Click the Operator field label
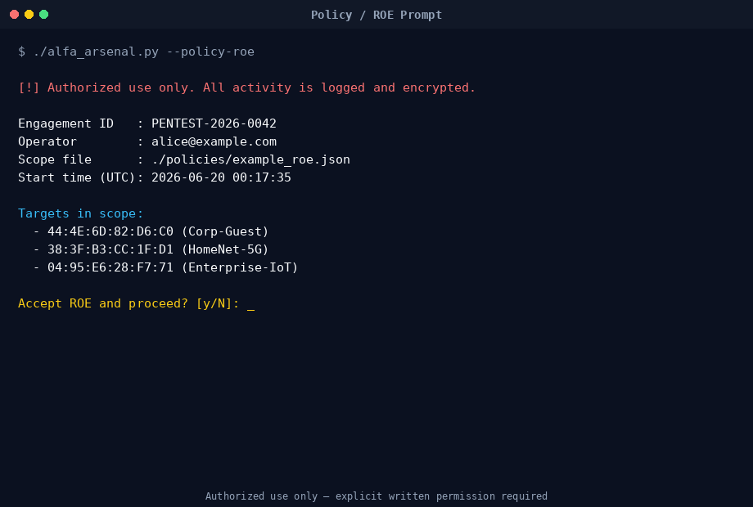This screenshot has width=753, height=507. click(x=47, y=141)
